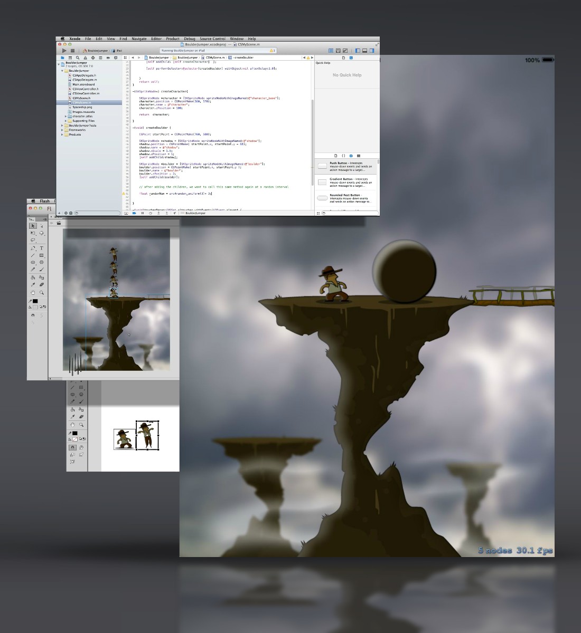Expand the Frameworks group
This screenshot has height=633, width=581.
(x=62, y=130)
